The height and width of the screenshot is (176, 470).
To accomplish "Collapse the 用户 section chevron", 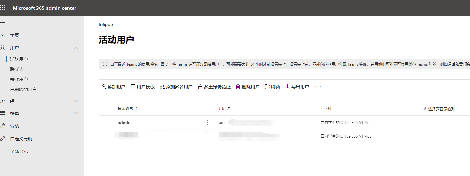I will pyautogui.click(x=76, y=48).
